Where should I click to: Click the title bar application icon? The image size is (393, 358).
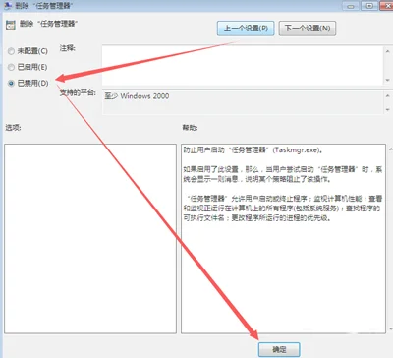click(x=7, y=5)
